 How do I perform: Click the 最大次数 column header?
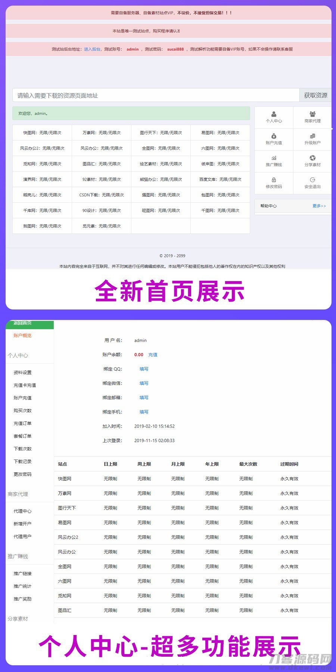248,464
